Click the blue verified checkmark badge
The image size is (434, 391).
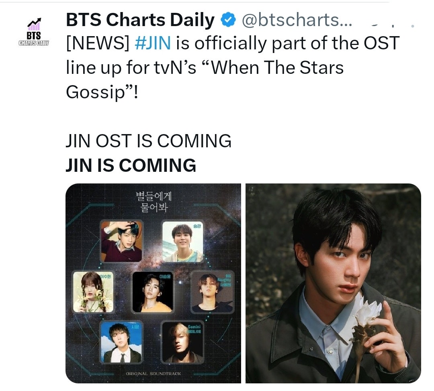pos(228,19)
